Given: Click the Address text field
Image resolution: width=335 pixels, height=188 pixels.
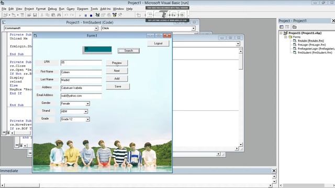Looking at the screenshot, I should click(81, 88).
